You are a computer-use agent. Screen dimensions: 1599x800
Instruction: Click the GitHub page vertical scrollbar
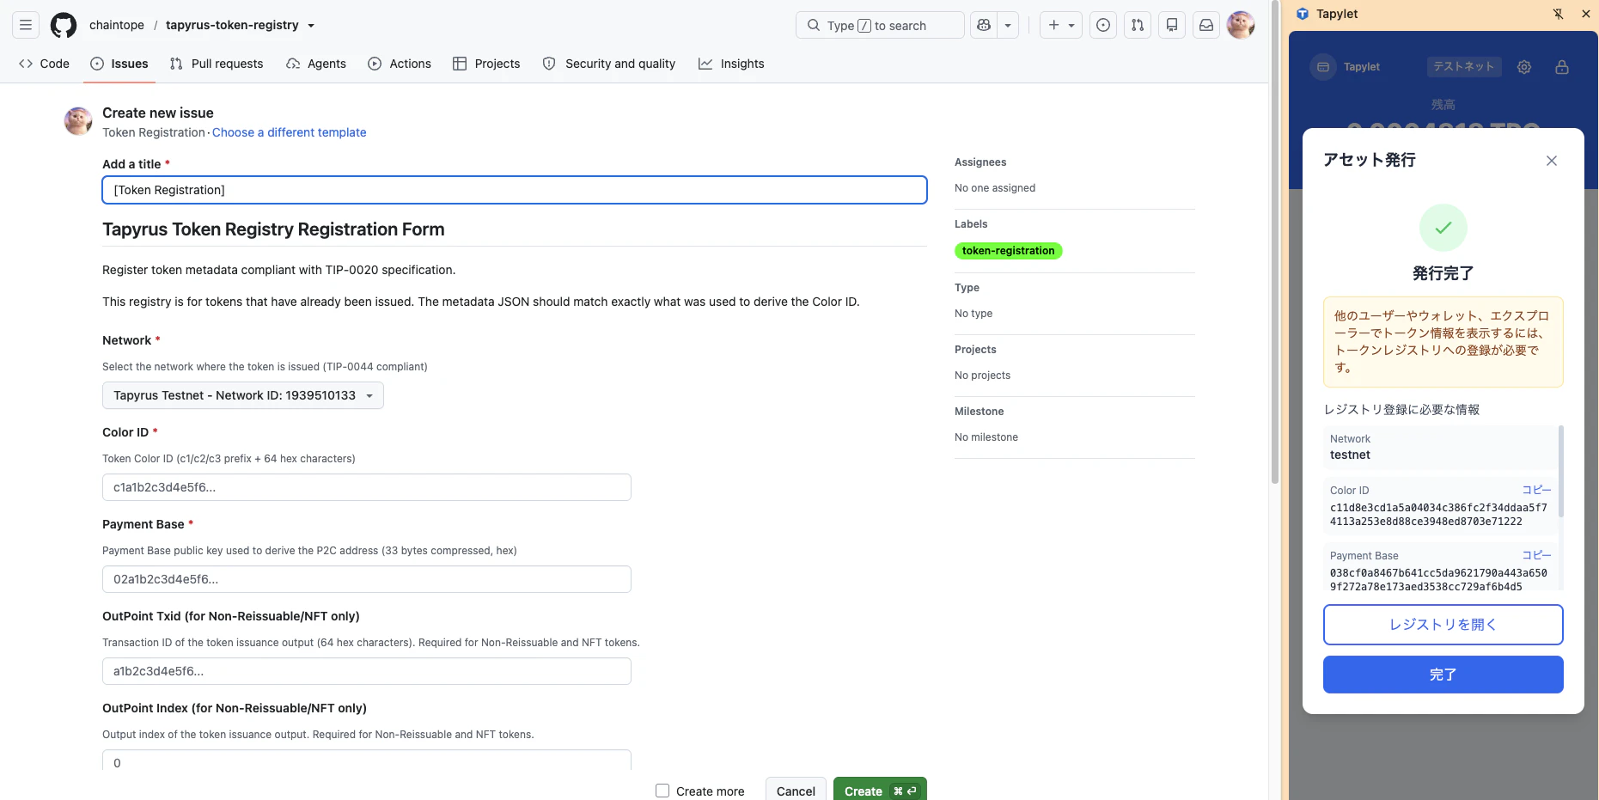click(x=1275, y=242)
